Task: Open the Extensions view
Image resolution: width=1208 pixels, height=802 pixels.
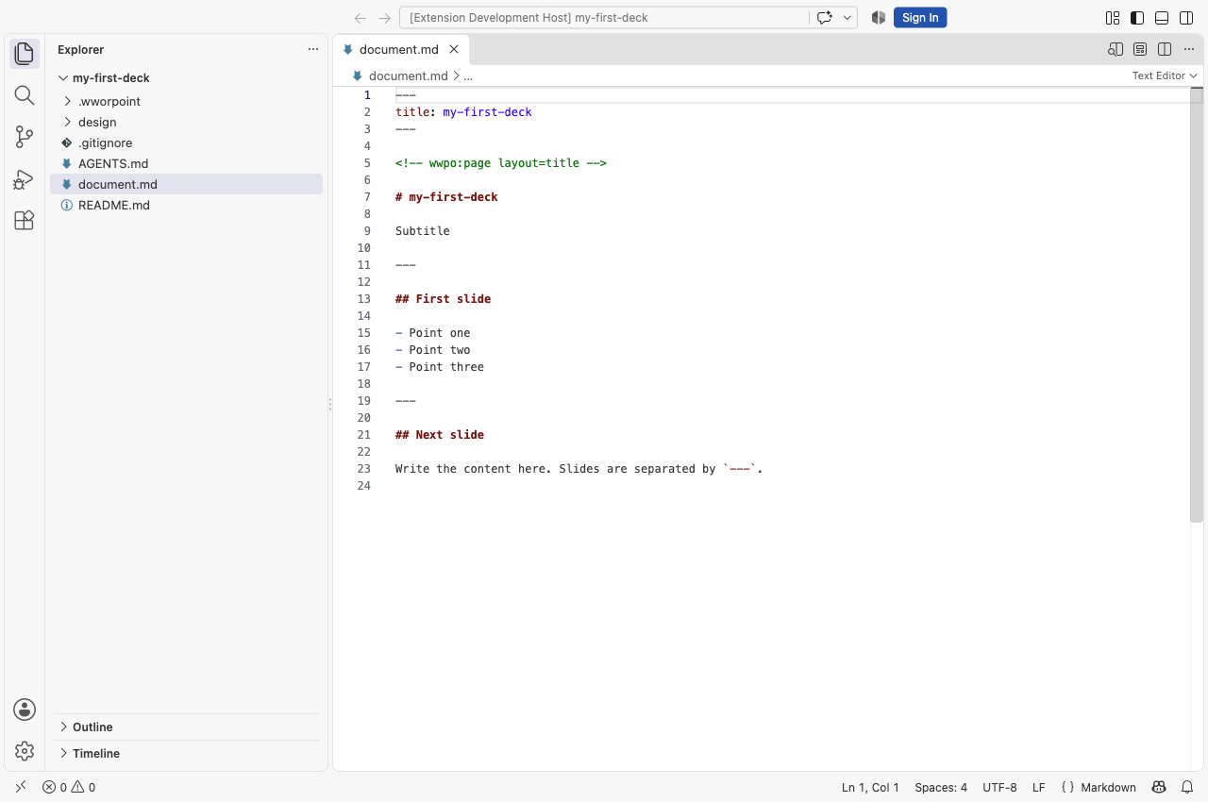Action: [25, 221]
